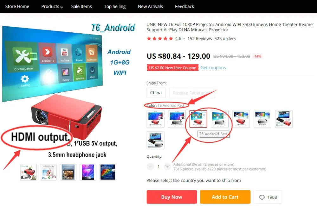
Task: Open the Sale Items tab
Action: coord(81,6)
